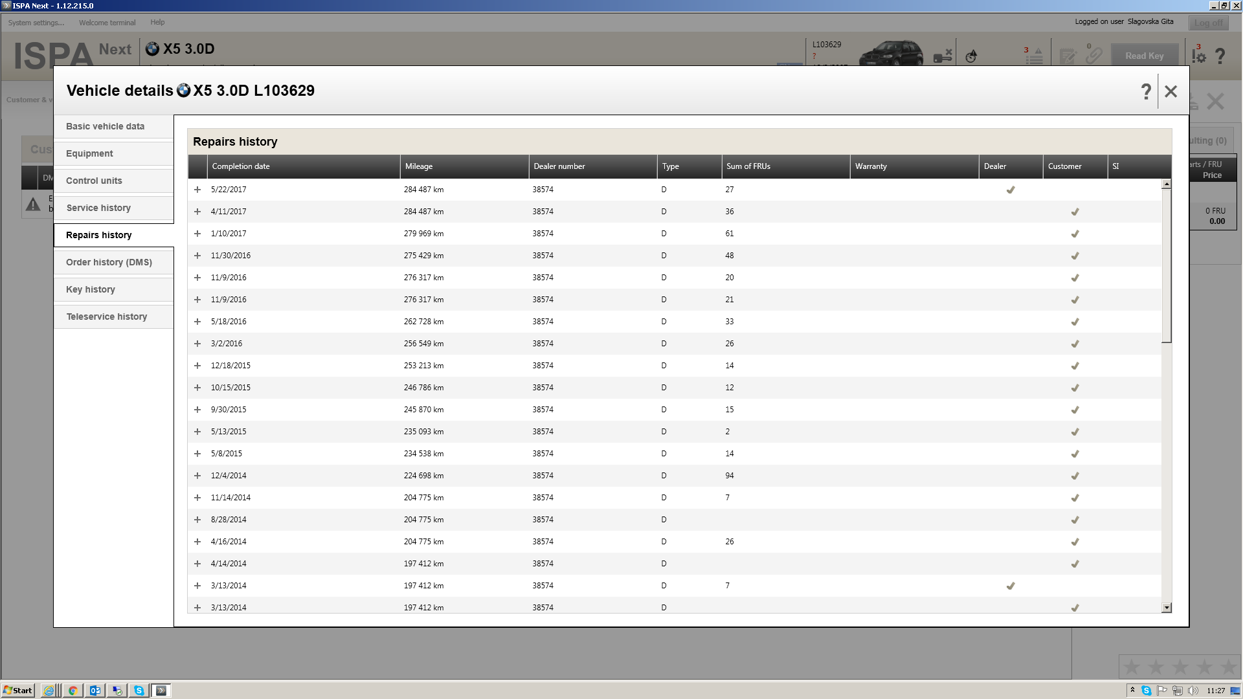Click the Skype system tray icon

pos(1147,691)
